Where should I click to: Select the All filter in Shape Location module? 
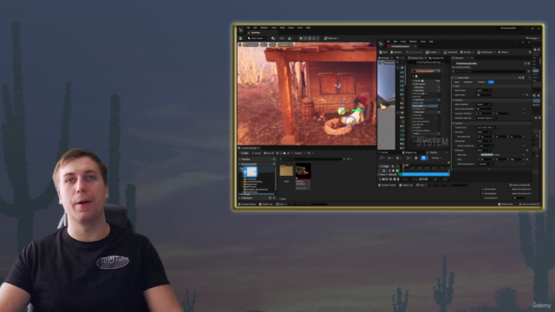(491, 82)
